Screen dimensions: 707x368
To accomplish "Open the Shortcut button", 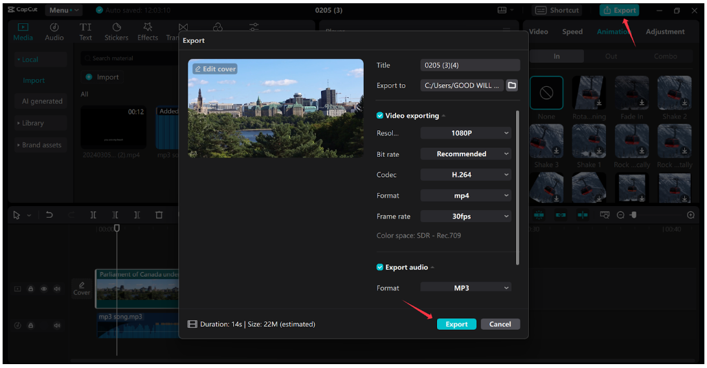I will pos(557,10).
